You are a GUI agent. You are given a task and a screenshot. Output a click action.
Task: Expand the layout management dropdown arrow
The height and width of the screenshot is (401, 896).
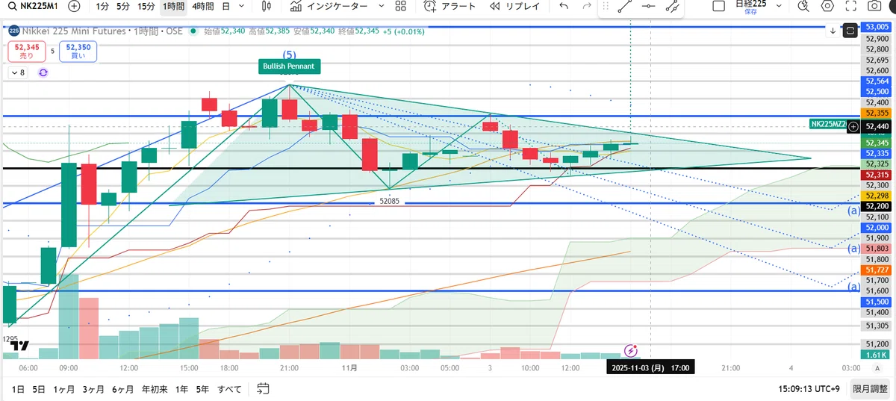click(779, 6)
